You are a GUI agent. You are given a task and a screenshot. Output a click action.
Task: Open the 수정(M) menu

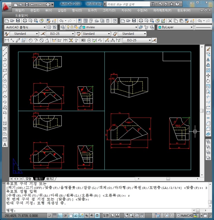coord(142,10)
